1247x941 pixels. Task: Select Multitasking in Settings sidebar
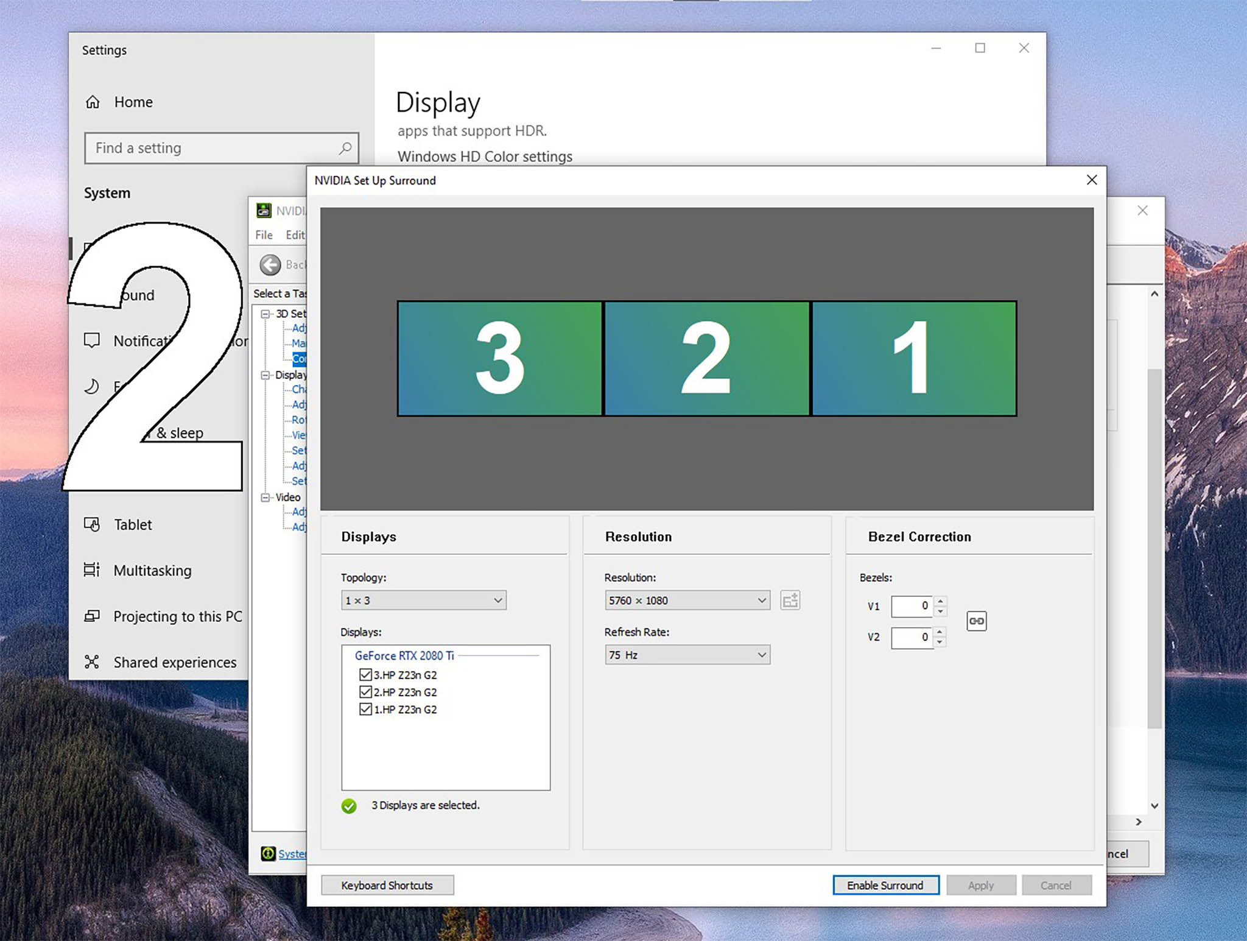152,571
